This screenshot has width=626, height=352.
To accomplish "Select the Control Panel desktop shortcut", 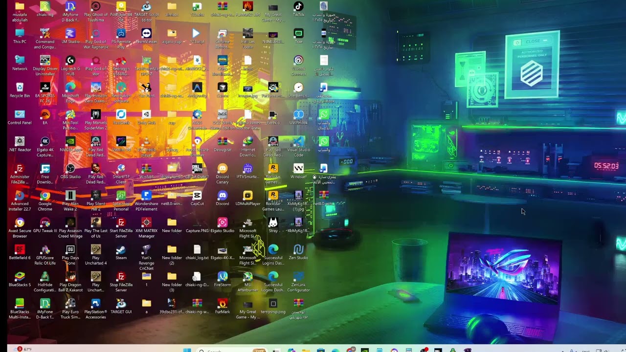I will [x=20, y=117].
